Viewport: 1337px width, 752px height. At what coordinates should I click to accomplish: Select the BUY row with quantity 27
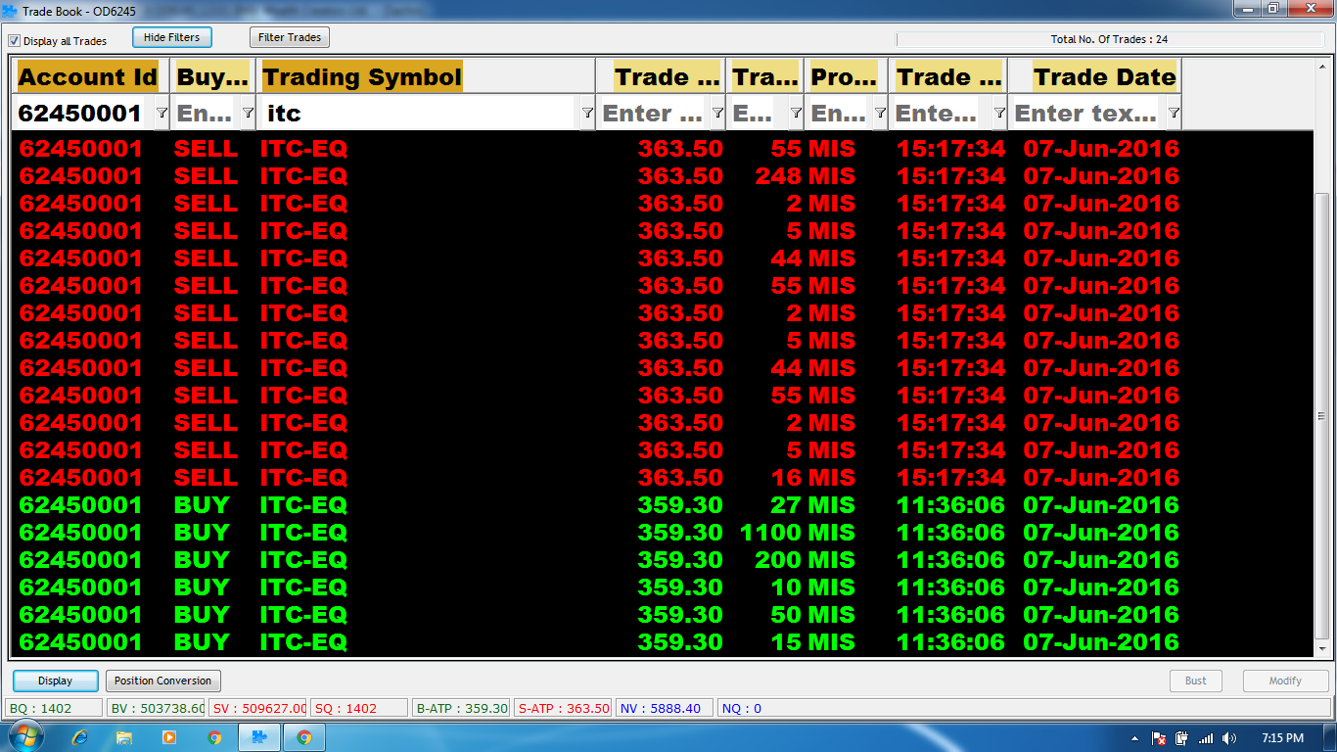click(663, 505)
